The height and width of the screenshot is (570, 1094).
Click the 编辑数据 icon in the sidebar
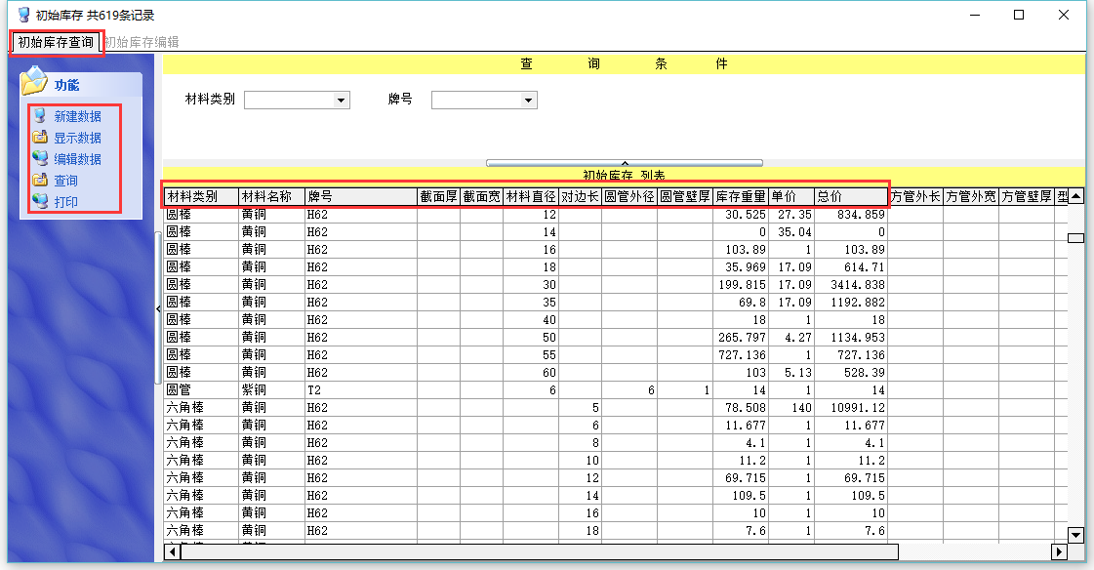40,158
